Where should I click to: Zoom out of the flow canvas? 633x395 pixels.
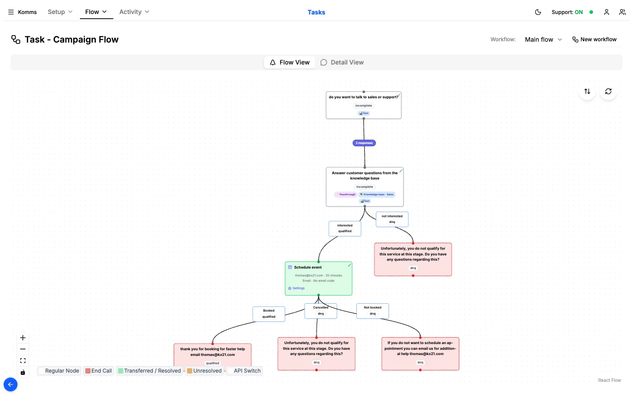click(x=23, y=349)
